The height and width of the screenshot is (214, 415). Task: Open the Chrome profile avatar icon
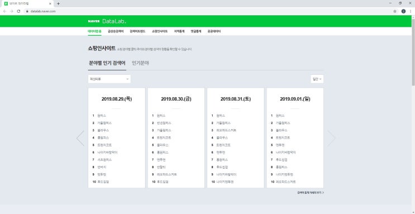tap(403, 11)
